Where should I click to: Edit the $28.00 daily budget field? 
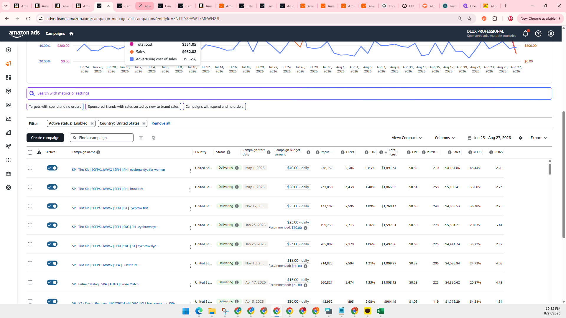point(298,187)
